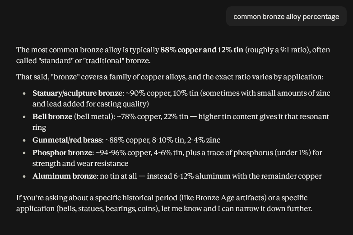Click the "Statuary/sculpture bronze" bold label

tap(78, 93)
